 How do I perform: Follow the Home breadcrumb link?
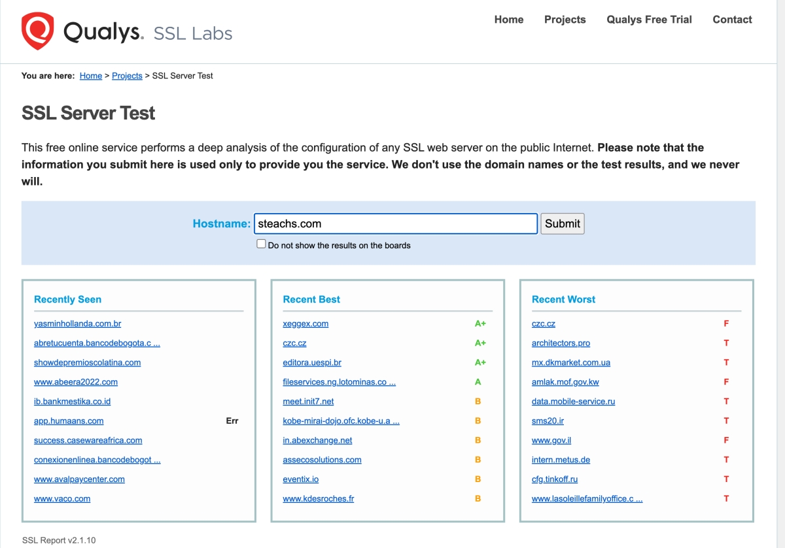click(x=90, y=76)
